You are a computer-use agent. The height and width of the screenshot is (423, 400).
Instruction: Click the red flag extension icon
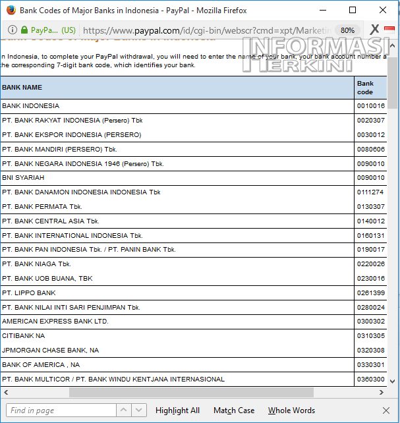tap(389, 29)
